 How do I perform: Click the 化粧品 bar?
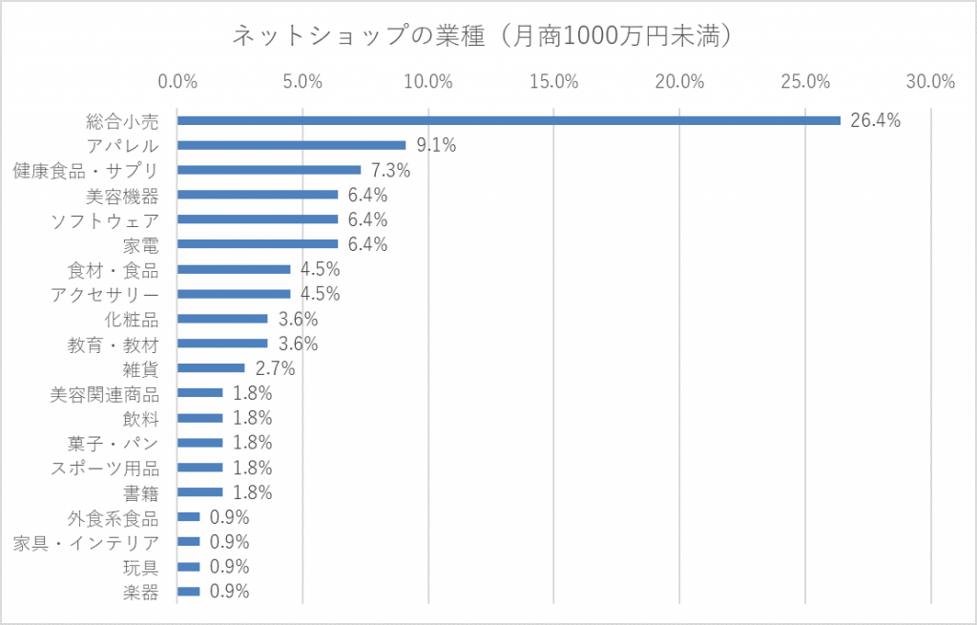[222, 319]
